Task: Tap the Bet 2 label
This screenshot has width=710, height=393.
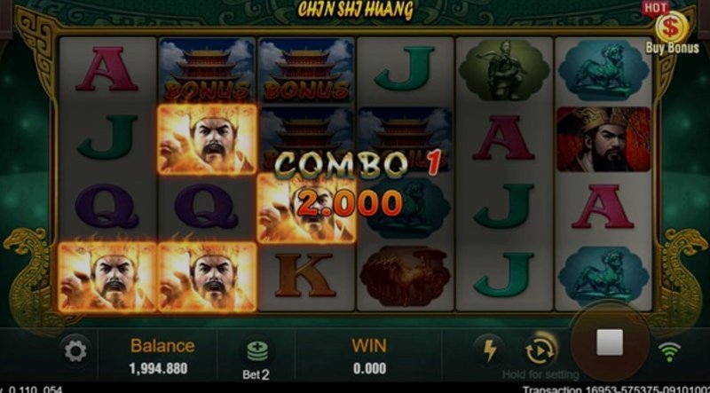Action: click(x=256, y=374)
